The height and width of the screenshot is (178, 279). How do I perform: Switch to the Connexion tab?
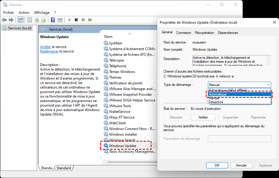183,33
